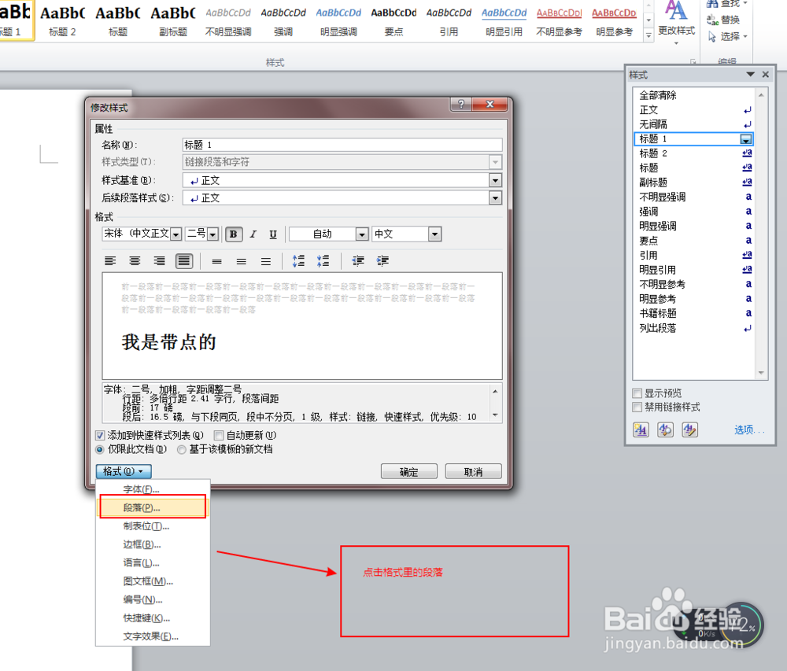This screenshot has height=671, width=787.
Task: Toggle bold formatting in the Modify Style dialog
Action: (x=232, y=234)
